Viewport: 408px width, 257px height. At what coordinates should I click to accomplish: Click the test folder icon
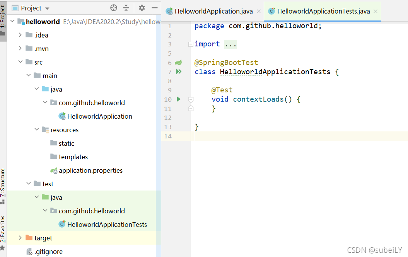click(x=37, y=184)
